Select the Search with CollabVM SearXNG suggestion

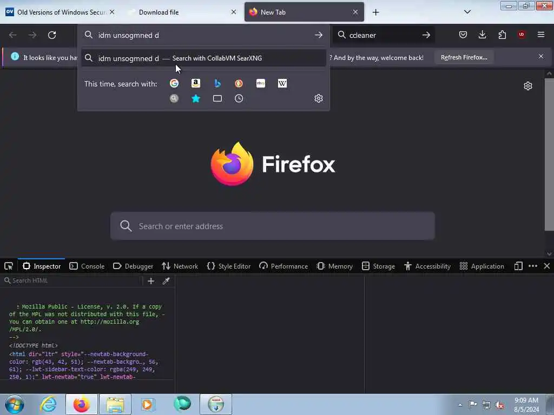203,58
